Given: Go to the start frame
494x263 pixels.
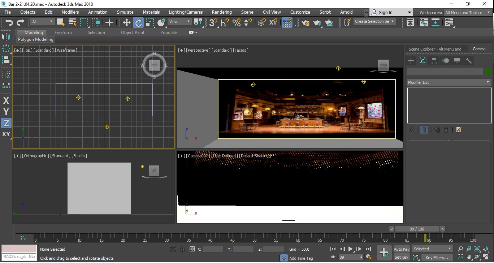Looking at the screenshot, I should tap(333, 249).
